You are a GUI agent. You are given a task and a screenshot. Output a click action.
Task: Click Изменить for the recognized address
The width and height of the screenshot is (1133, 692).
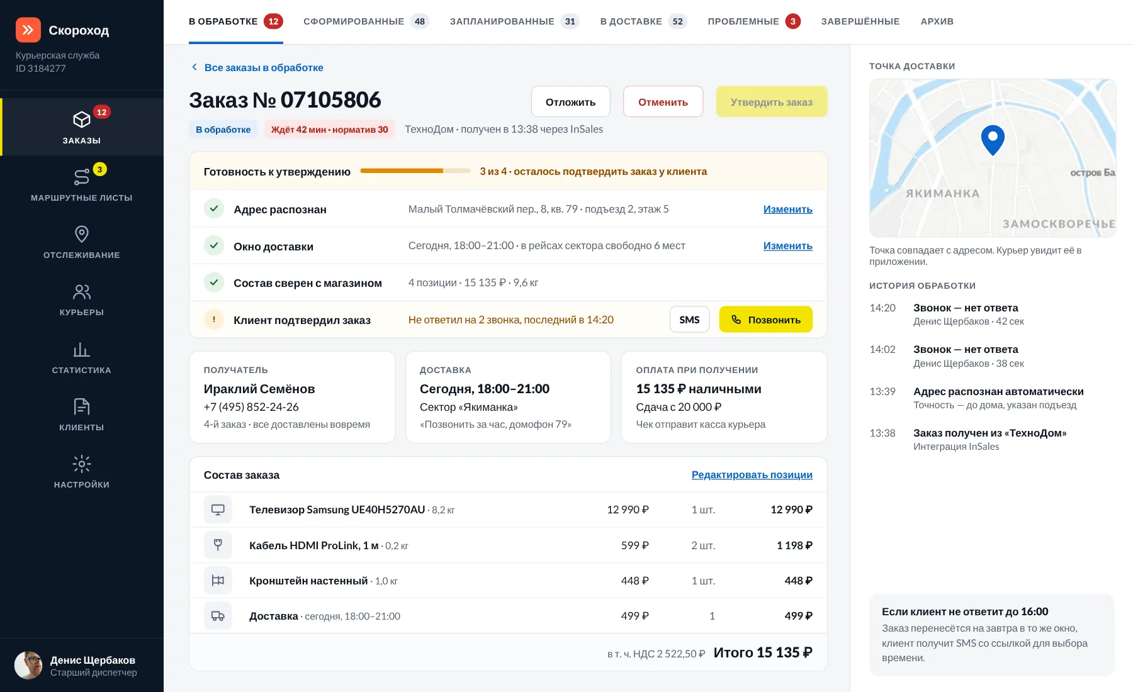[x=787, y=209]
